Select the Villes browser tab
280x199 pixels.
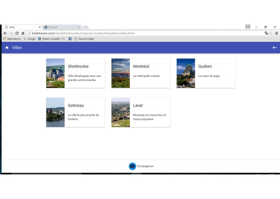22,27
